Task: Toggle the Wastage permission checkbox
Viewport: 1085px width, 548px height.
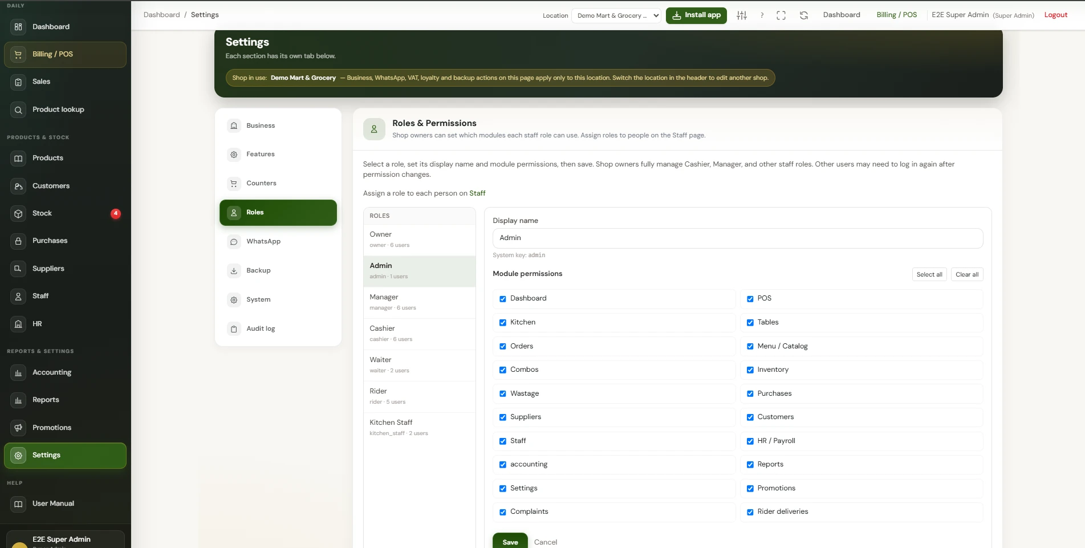Action: pos(503,394)
